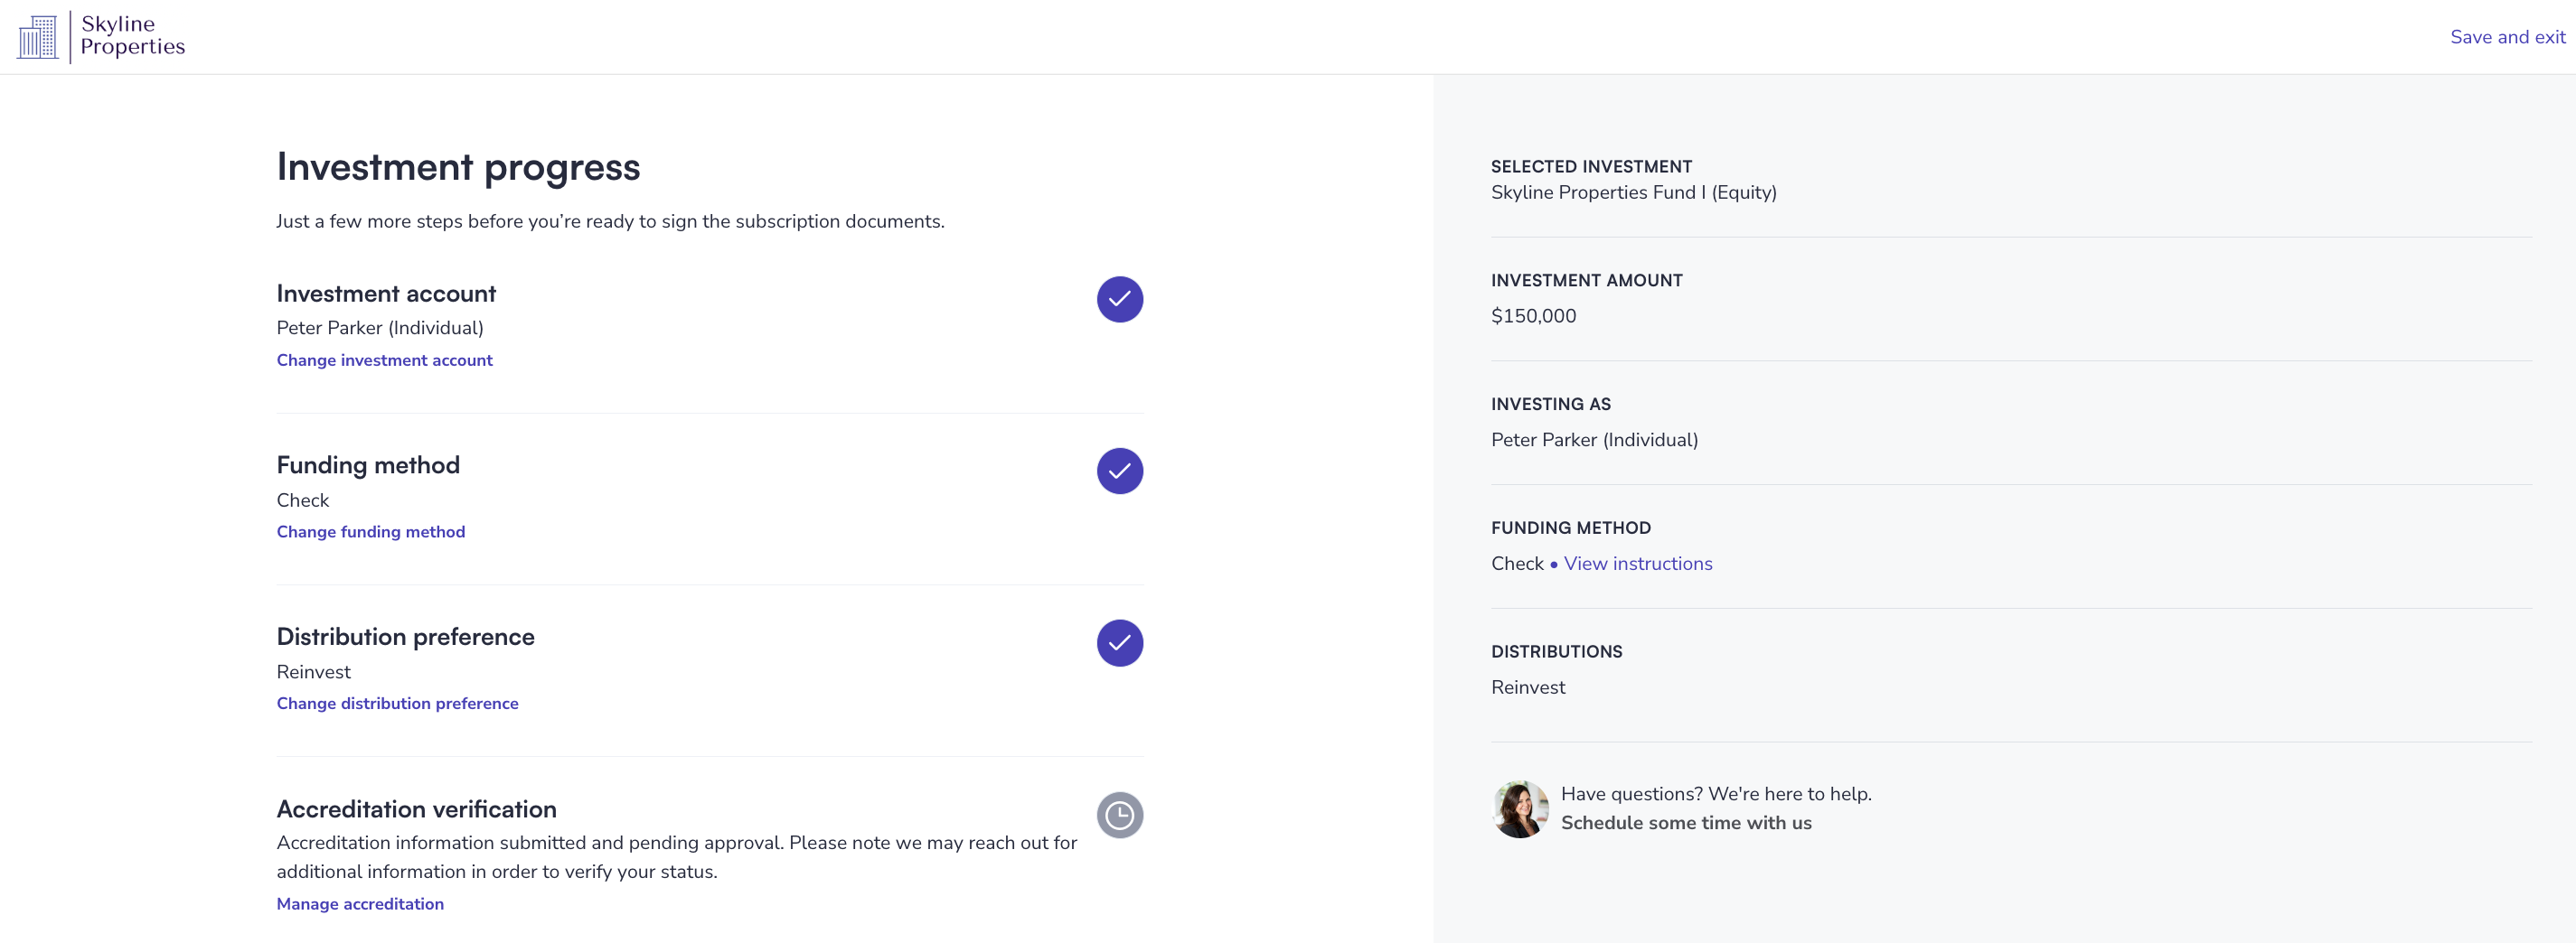Click Have questions? We're here to help
The image size is (2576, 943).
1716,794
